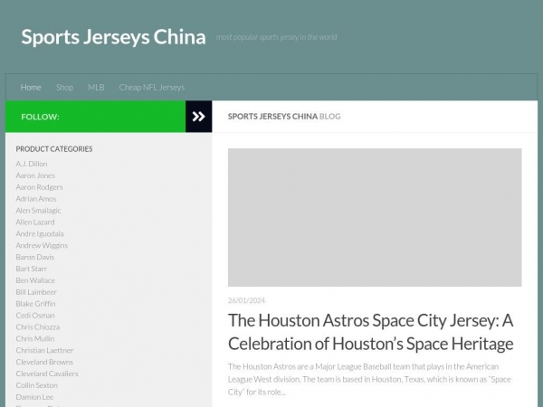
Task: Click the green Follow bar
Action: (95, 117)
